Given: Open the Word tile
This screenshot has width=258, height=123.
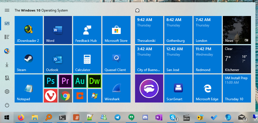Looking at the screenshot, I should pos(58,30).
